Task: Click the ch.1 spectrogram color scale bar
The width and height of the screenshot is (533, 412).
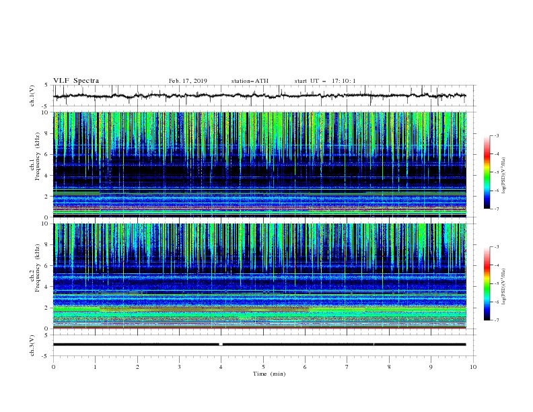Action: pos(487,172)
